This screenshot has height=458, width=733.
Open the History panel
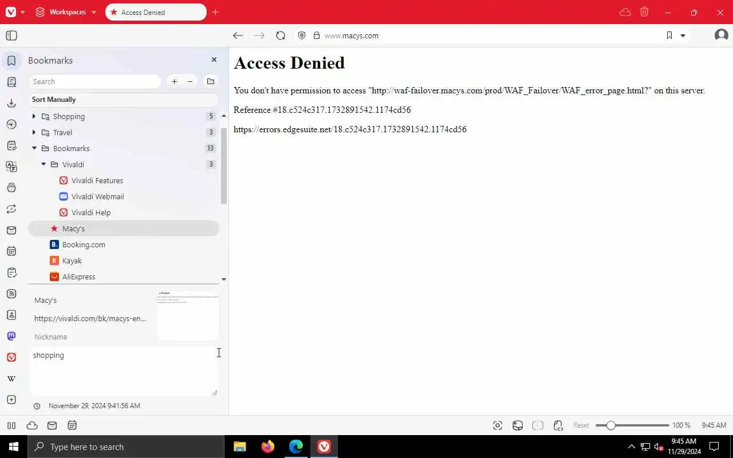[11, 124]
